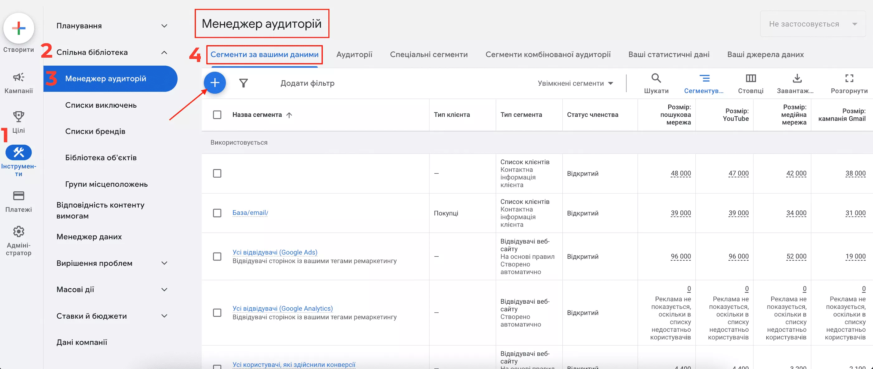
Task: Expand the Планування section
Action: [x=165, y=26]
